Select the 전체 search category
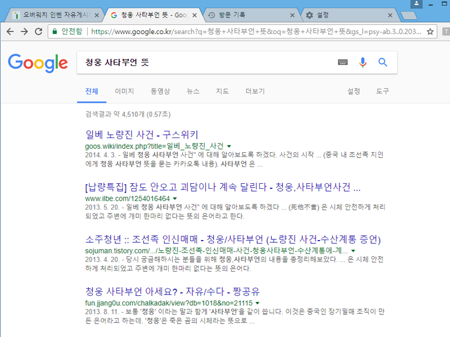 pyautogui.click(x=92, y=91)
